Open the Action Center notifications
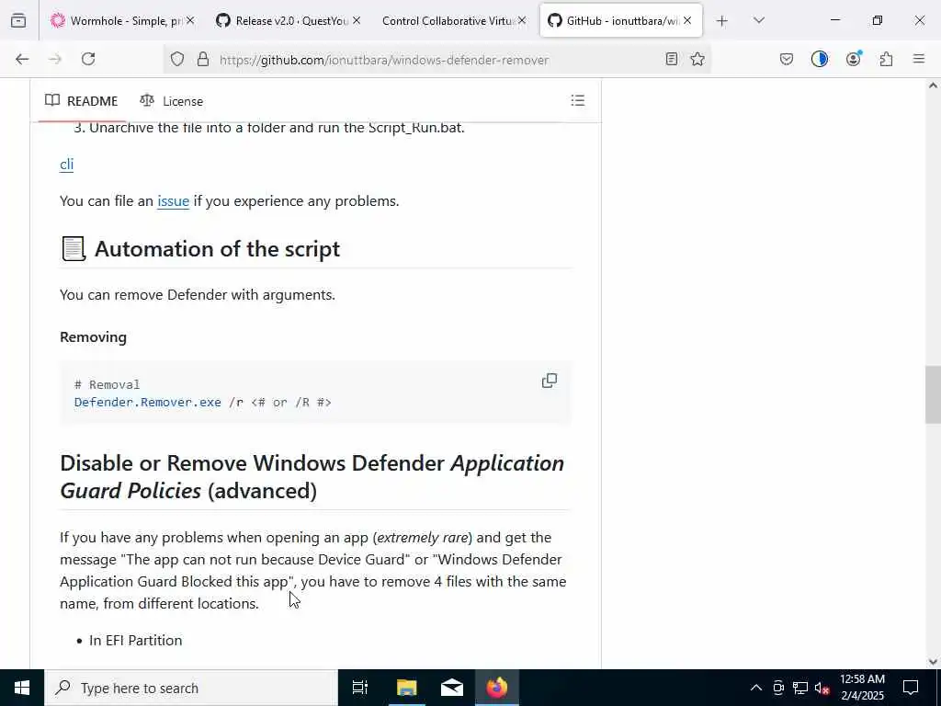Image resolution: width=941 pixels, height=706 pixels. coord(911,688)
